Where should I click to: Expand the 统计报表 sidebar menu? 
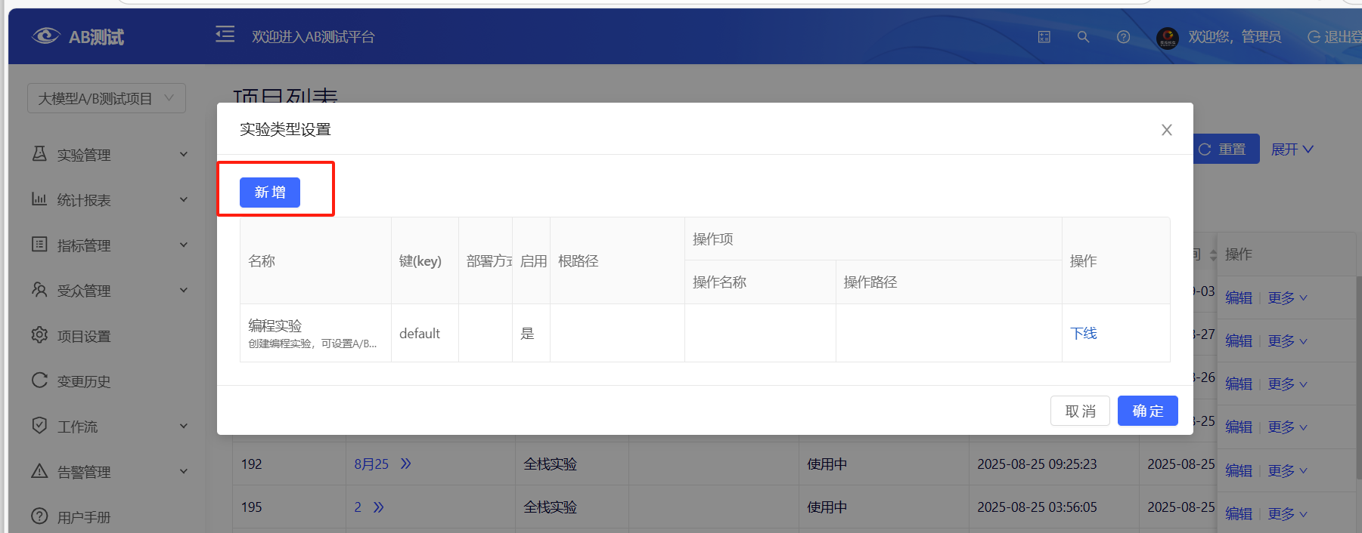pyautogui.click(x=110, y=200)
